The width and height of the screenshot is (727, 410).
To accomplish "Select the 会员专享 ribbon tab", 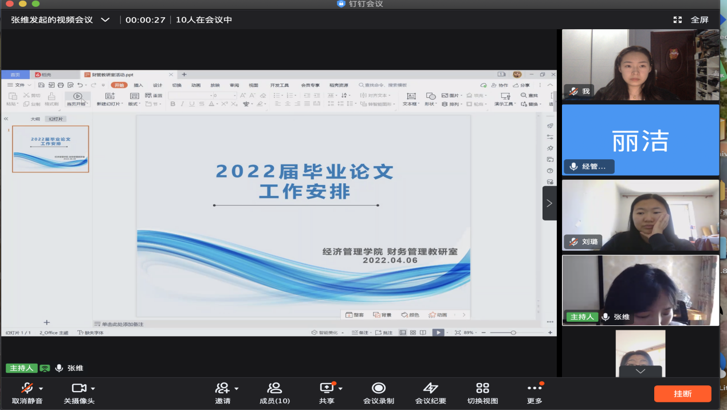I will [310, 85].
